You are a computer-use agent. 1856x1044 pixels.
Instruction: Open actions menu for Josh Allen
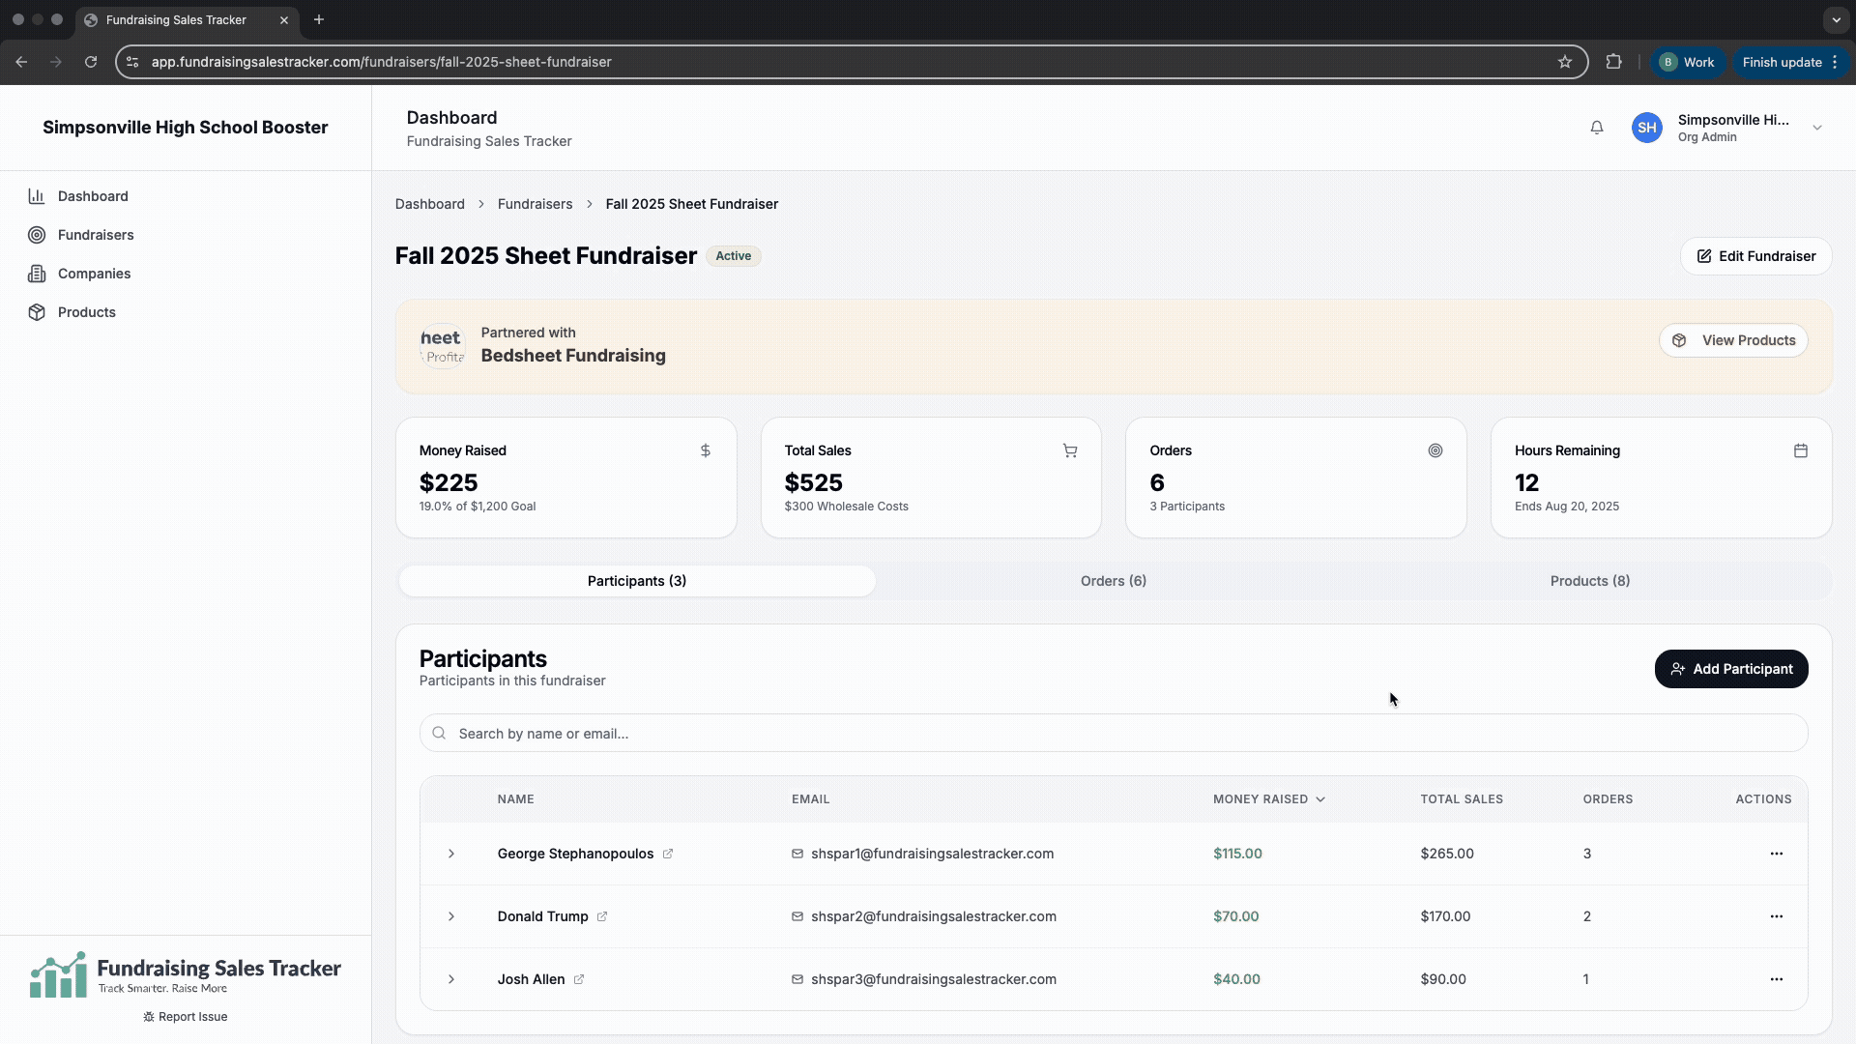click(x=1776, y=979)
